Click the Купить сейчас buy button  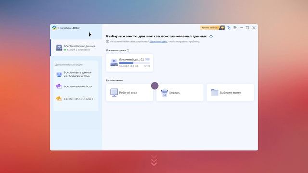[x=212, y=28]
